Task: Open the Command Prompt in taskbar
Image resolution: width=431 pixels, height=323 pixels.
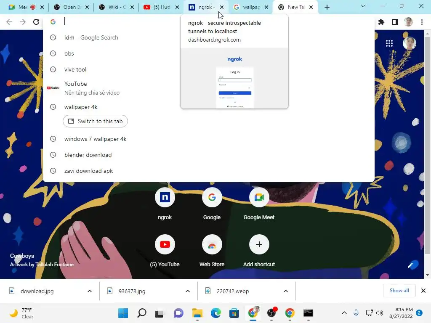Action: coord(308,313)
